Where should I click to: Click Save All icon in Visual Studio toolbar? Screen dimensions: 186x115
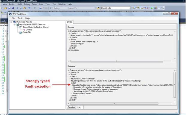coord(13,8)
